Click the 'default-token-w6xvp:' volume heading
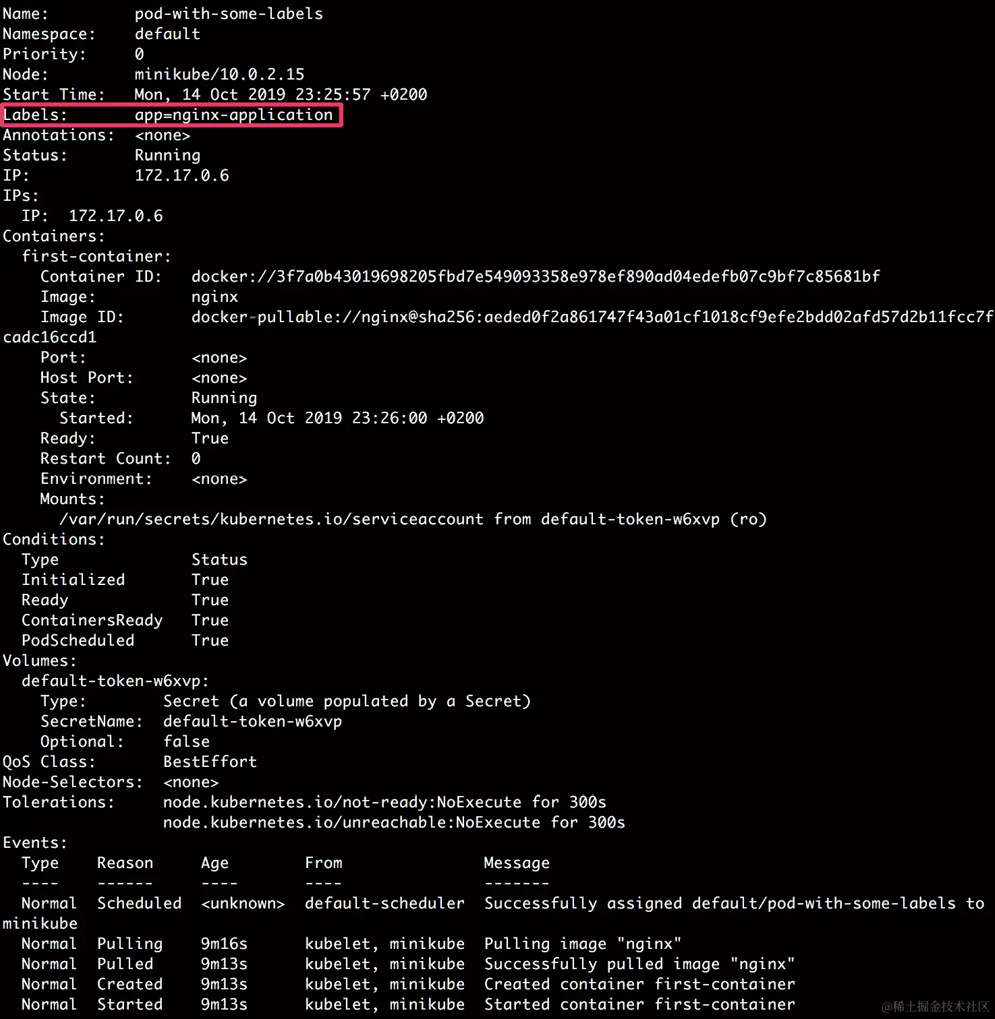Screen dimensions: 995x1019 [115, 681]
